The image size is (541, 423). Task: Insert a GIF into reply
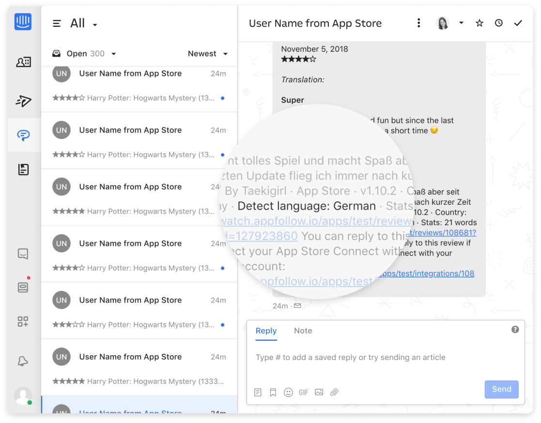tap(304, 393)
